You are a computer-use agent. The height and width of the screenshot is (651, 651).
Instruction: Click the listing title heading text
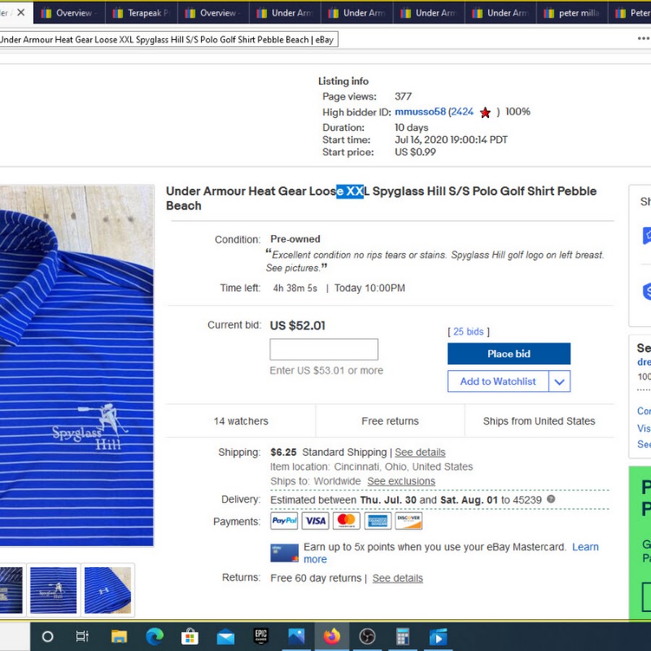pos(381,198)
